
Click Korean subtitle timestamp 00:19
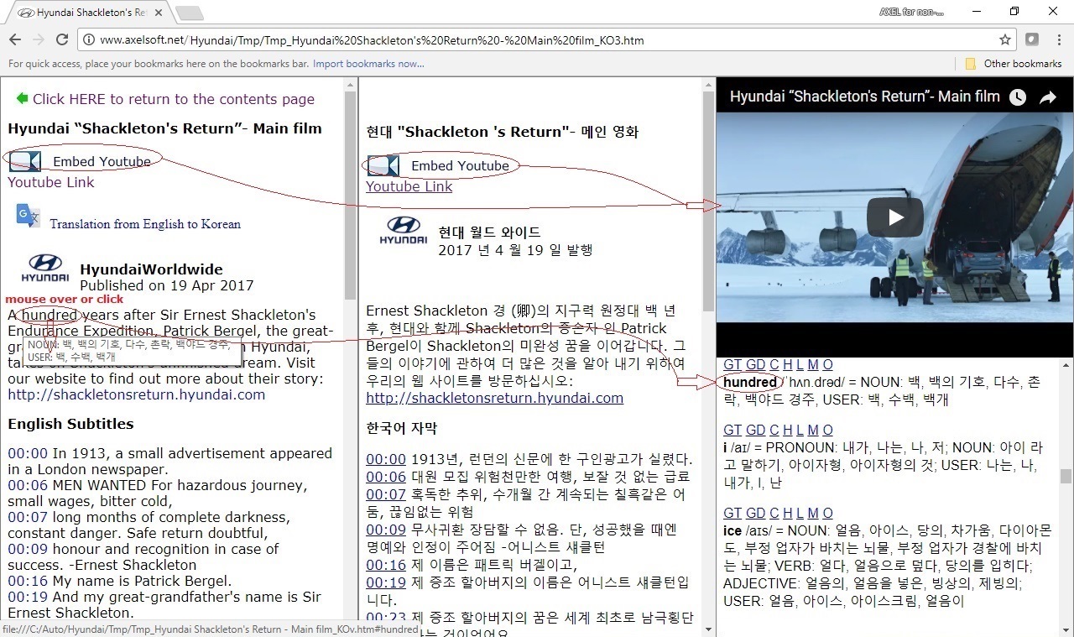[386, 582]
